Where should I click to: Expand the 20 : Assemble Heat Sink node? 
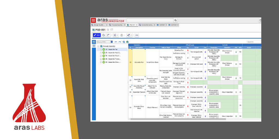[x=101, y=53]
